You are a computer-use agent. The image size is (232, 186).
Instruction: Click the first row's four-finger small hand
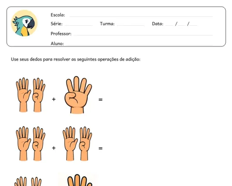(x=39, y=95)
